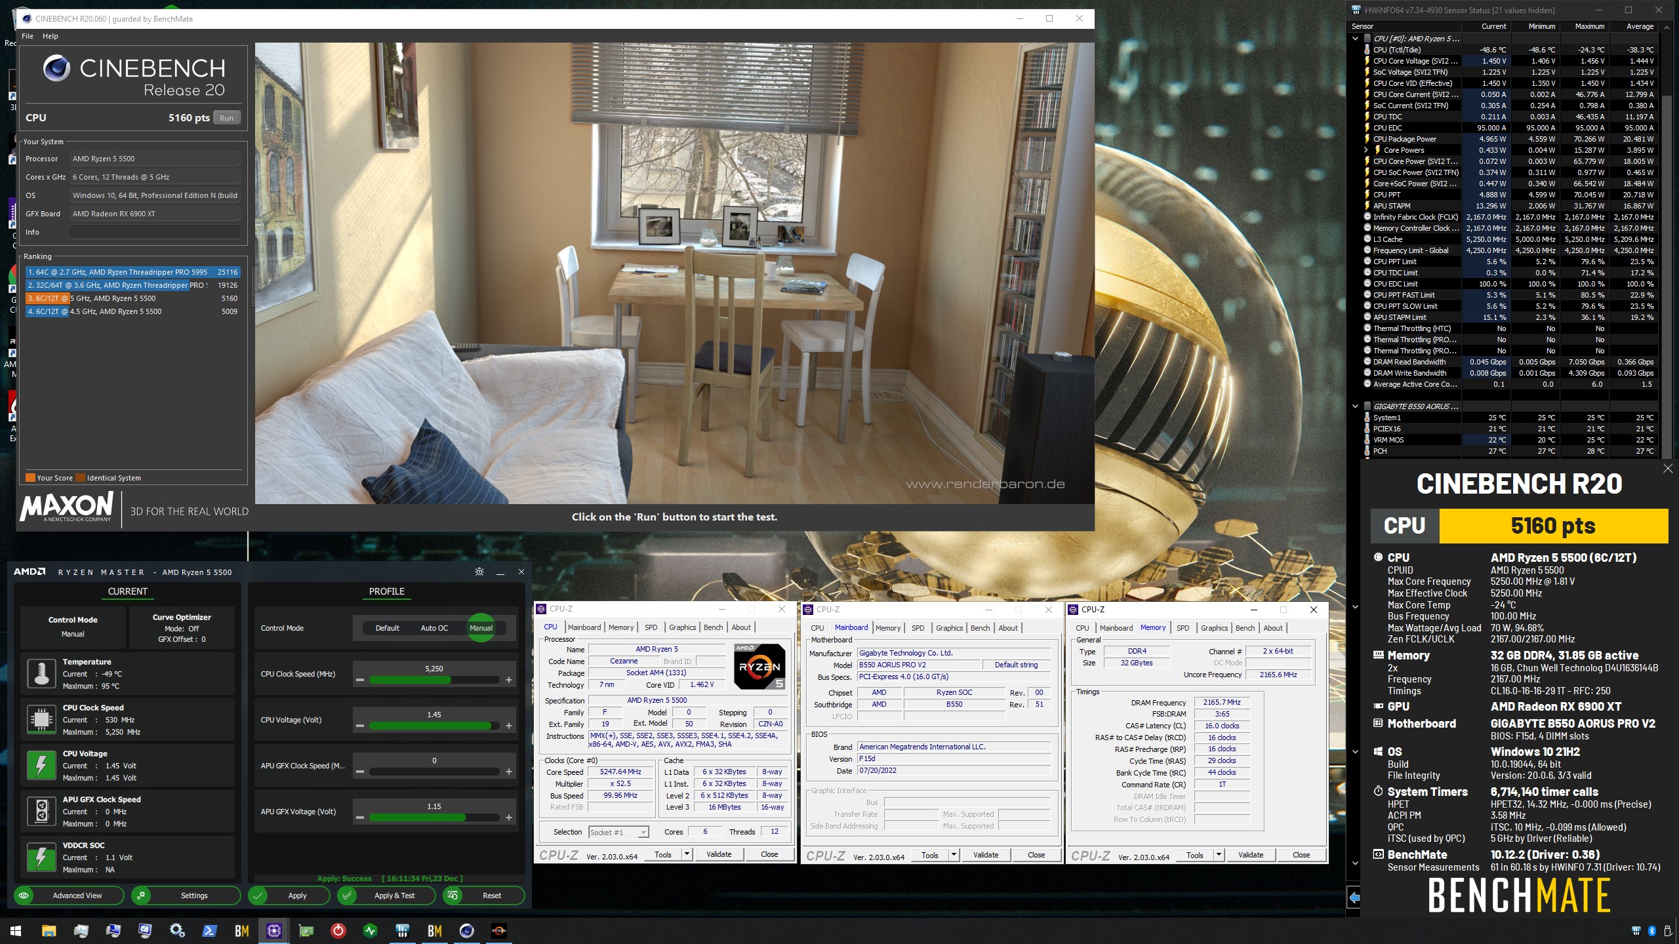Select Default control mode in Ryzen Master
Viewport: 1679px width, 944px height.
coord(387,628)
